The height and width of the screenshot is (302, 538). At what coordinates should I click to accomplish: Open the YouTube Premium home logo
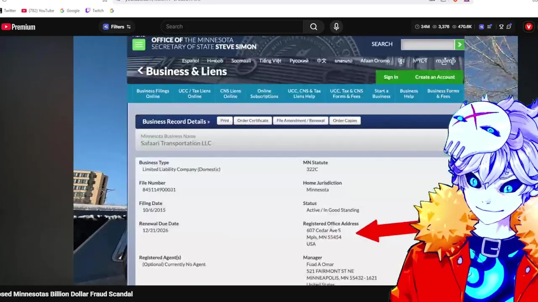(x=18, y=27)
